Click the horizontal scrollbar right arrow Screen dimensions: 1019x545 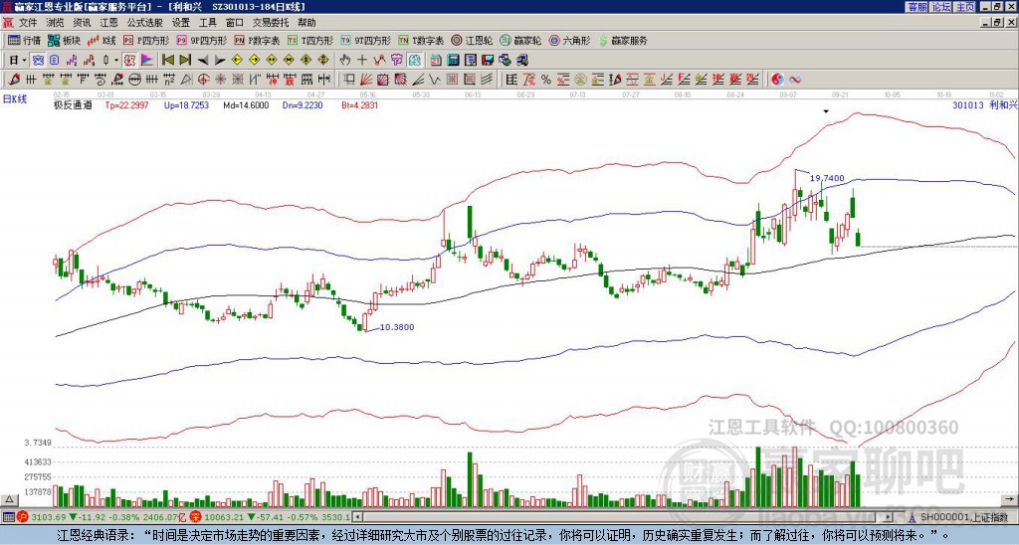point(889,517)
